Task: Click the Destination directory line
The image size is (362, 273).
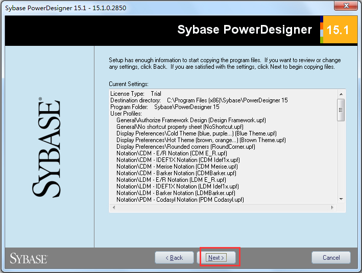Action: click(199, 100)
